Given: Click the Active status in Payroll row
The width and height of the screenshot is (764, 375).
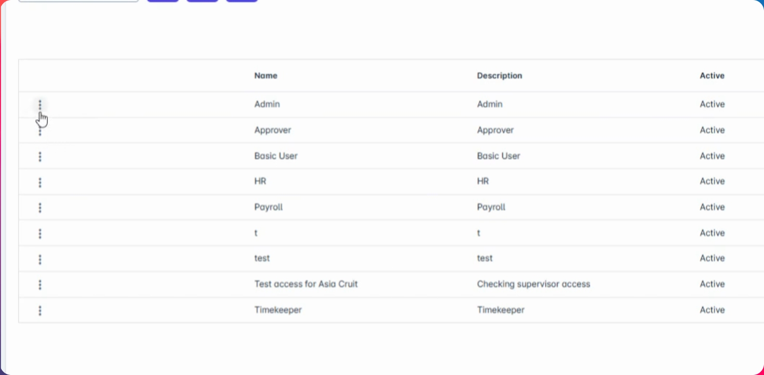Looking at the screenshot, I should (x=712, y=207).
